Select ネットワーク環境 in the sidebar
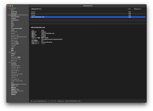This screenshot has width=153, height=111. coord(16,57)
